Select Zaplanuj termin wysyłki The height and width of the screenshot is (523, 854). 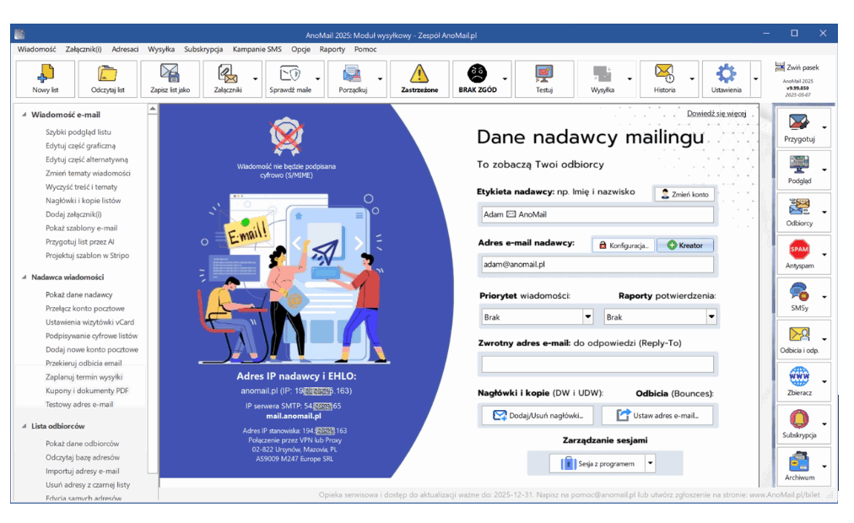[x=84, y=376]
